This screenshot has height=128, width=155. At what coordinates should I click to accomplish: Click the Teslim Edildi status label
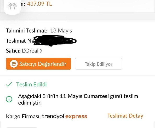pos(31,84)
